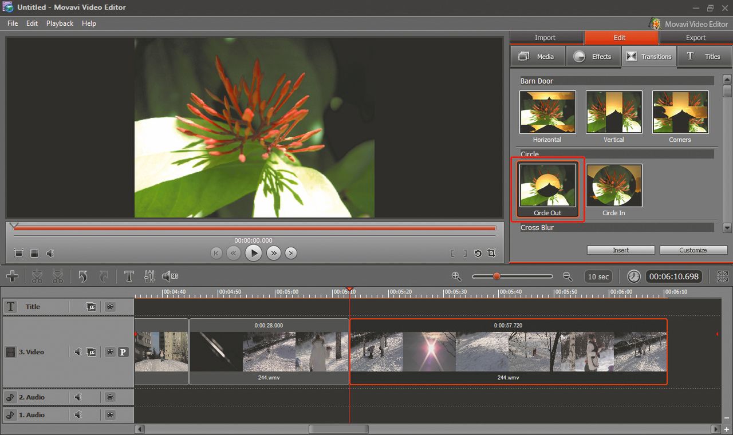Select the crop tool icon

tap(491, 253)
